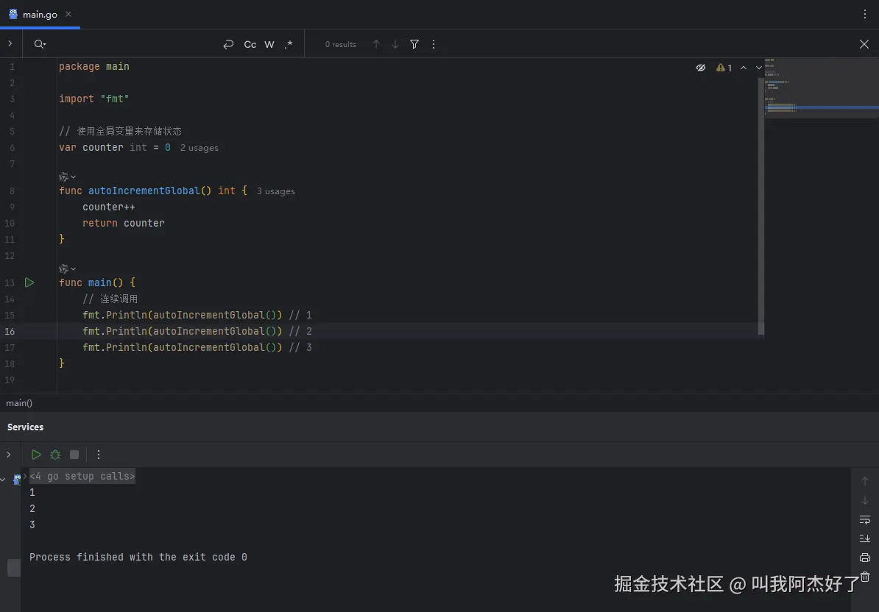This screenshot has width=879, height=612.
Task: Click line number 16 in gutter
Action: 10,332
